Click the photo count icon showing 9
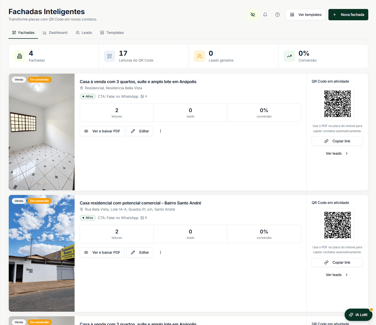 (142, 96)
